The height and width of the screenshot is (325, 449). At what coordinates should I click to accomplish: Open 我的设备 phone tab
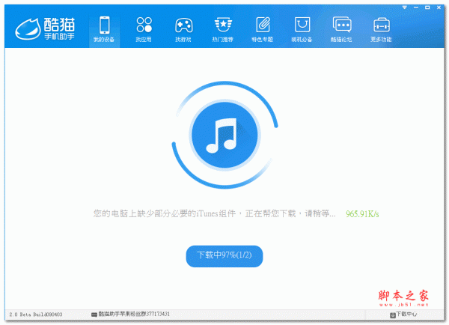(104, 29)
